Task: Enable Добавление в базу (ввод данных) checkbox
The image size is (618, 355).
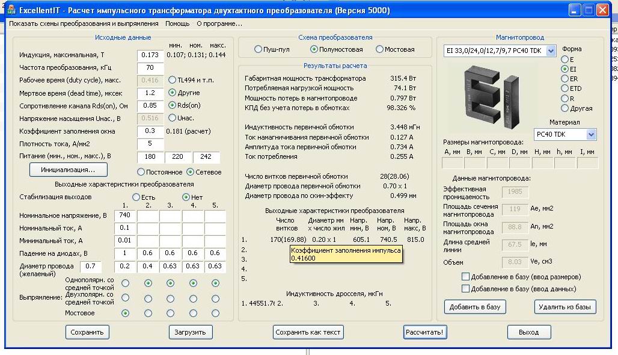Action: (465, 289)
